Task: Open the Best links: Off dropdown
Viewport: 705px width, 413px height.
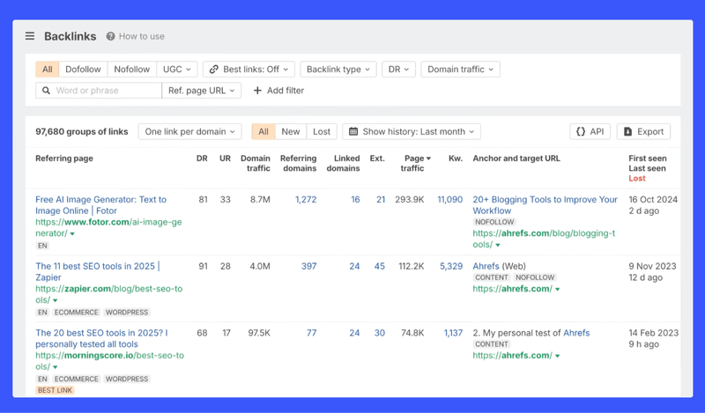Action: click(249, 70)
